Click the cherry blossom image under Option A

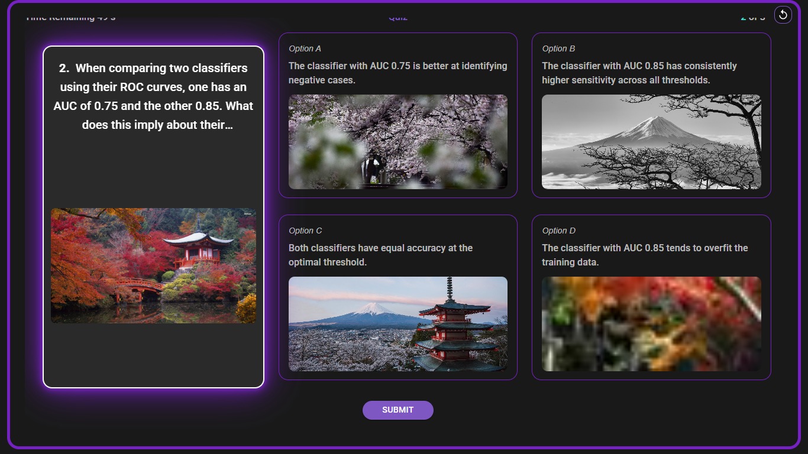click(x=397, y=141)
